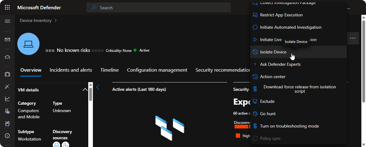Turn on troubleshooting mode
This screenshot has width=366, height=147.
pyautogui.click(x=289, y=126)
